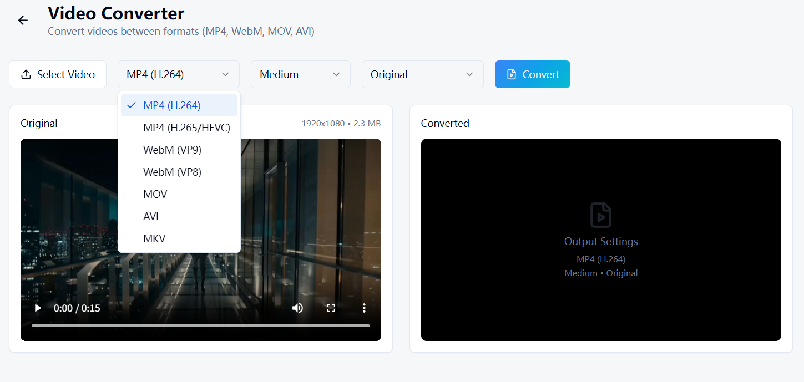Click the original video preview
The image size is (804, 382).
201,240
